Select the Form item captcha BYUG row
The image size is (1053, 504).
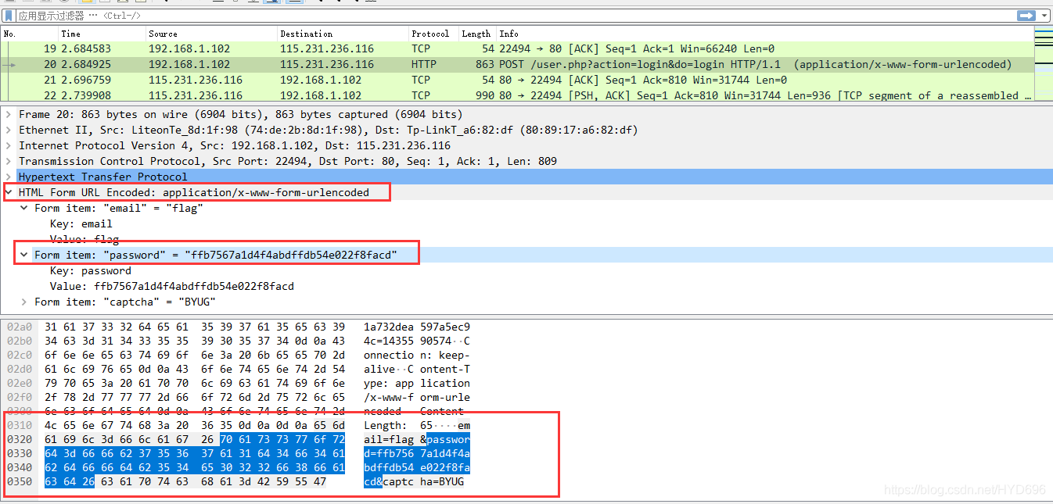click(526, 302)
